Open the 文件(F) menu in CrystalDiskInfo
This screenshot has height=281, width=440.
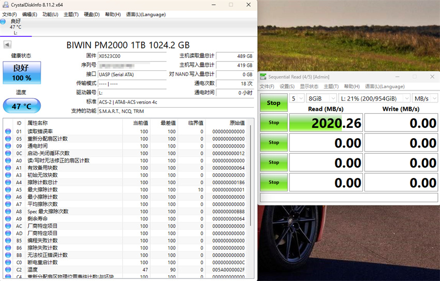(x=9, y=14)
